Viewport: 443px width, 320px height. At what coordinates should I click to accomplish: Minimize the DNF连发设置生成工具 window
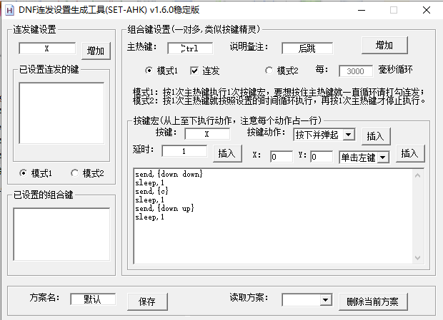tap(362, 11)
